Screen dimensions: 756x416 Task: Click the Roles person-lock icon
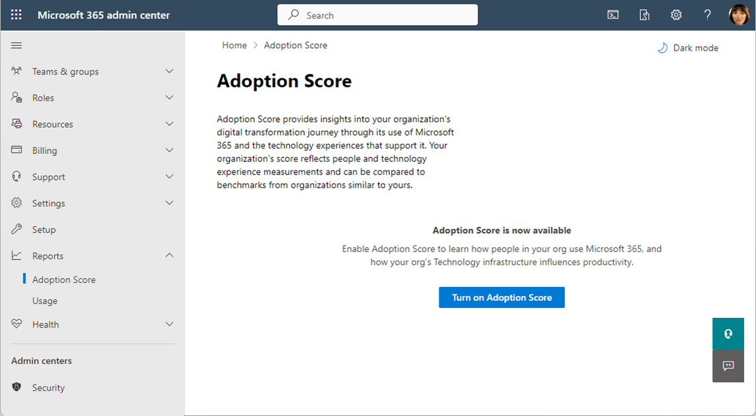point(16,97)
